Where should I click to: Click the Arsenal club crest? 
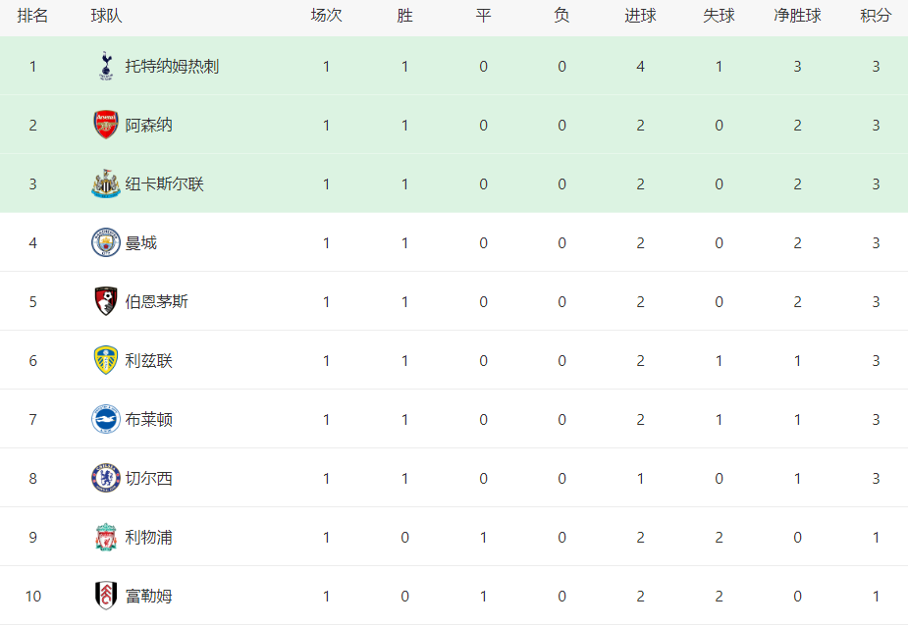106,125
